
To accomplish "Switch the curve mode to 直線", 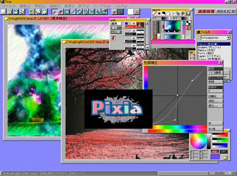I will pos(215,69).
